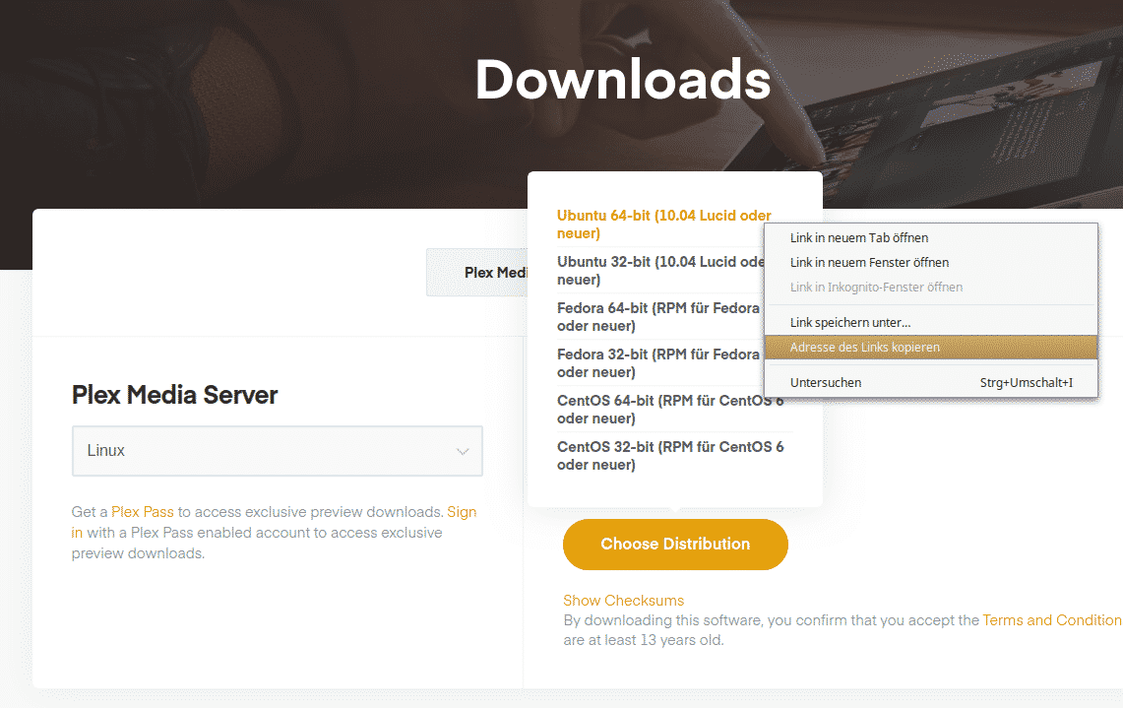Pick CentOS 32-bit RPM option
This screenshot has height=708, width=1123.
click(669, 455)
